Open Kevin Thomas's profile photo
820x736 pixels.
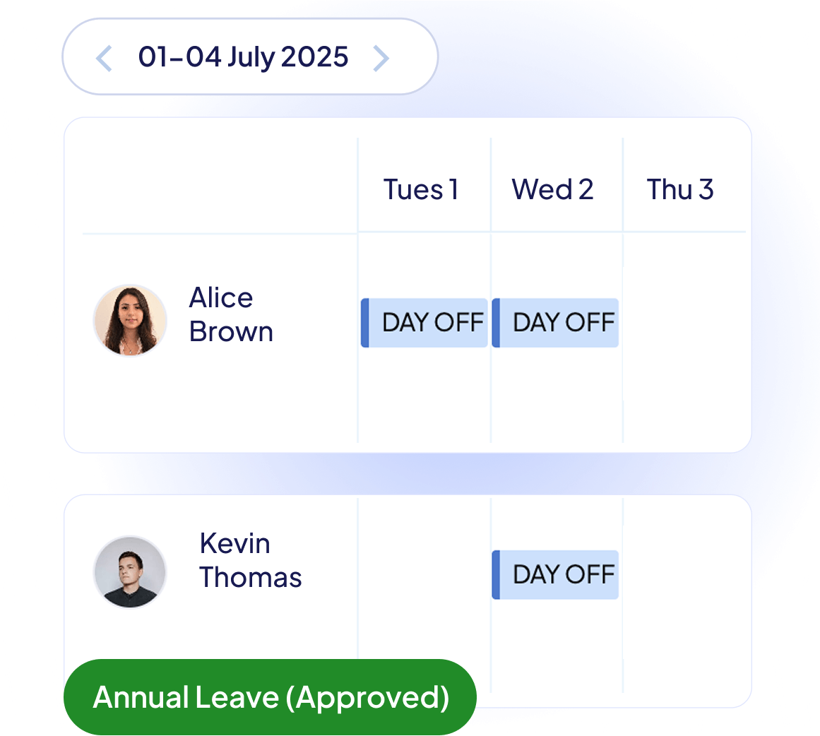(x=130, y=571)
